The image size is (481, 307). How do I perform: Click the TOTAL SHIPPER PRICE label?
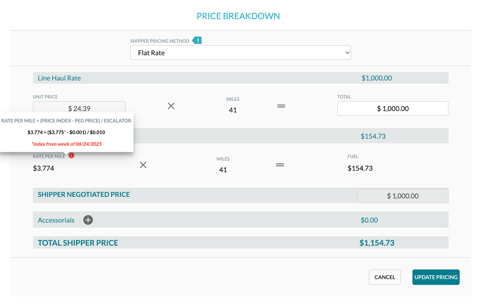click(x=78, y=243)
